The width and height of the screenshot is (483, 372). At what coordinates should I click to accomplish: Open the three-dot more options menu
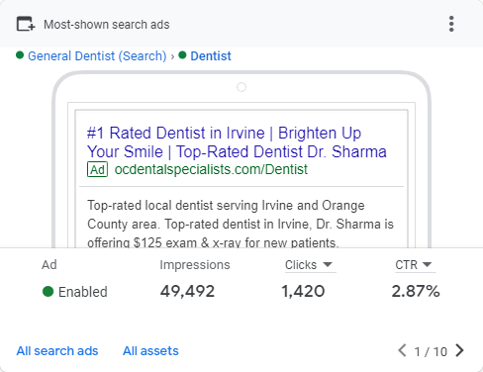451,24
